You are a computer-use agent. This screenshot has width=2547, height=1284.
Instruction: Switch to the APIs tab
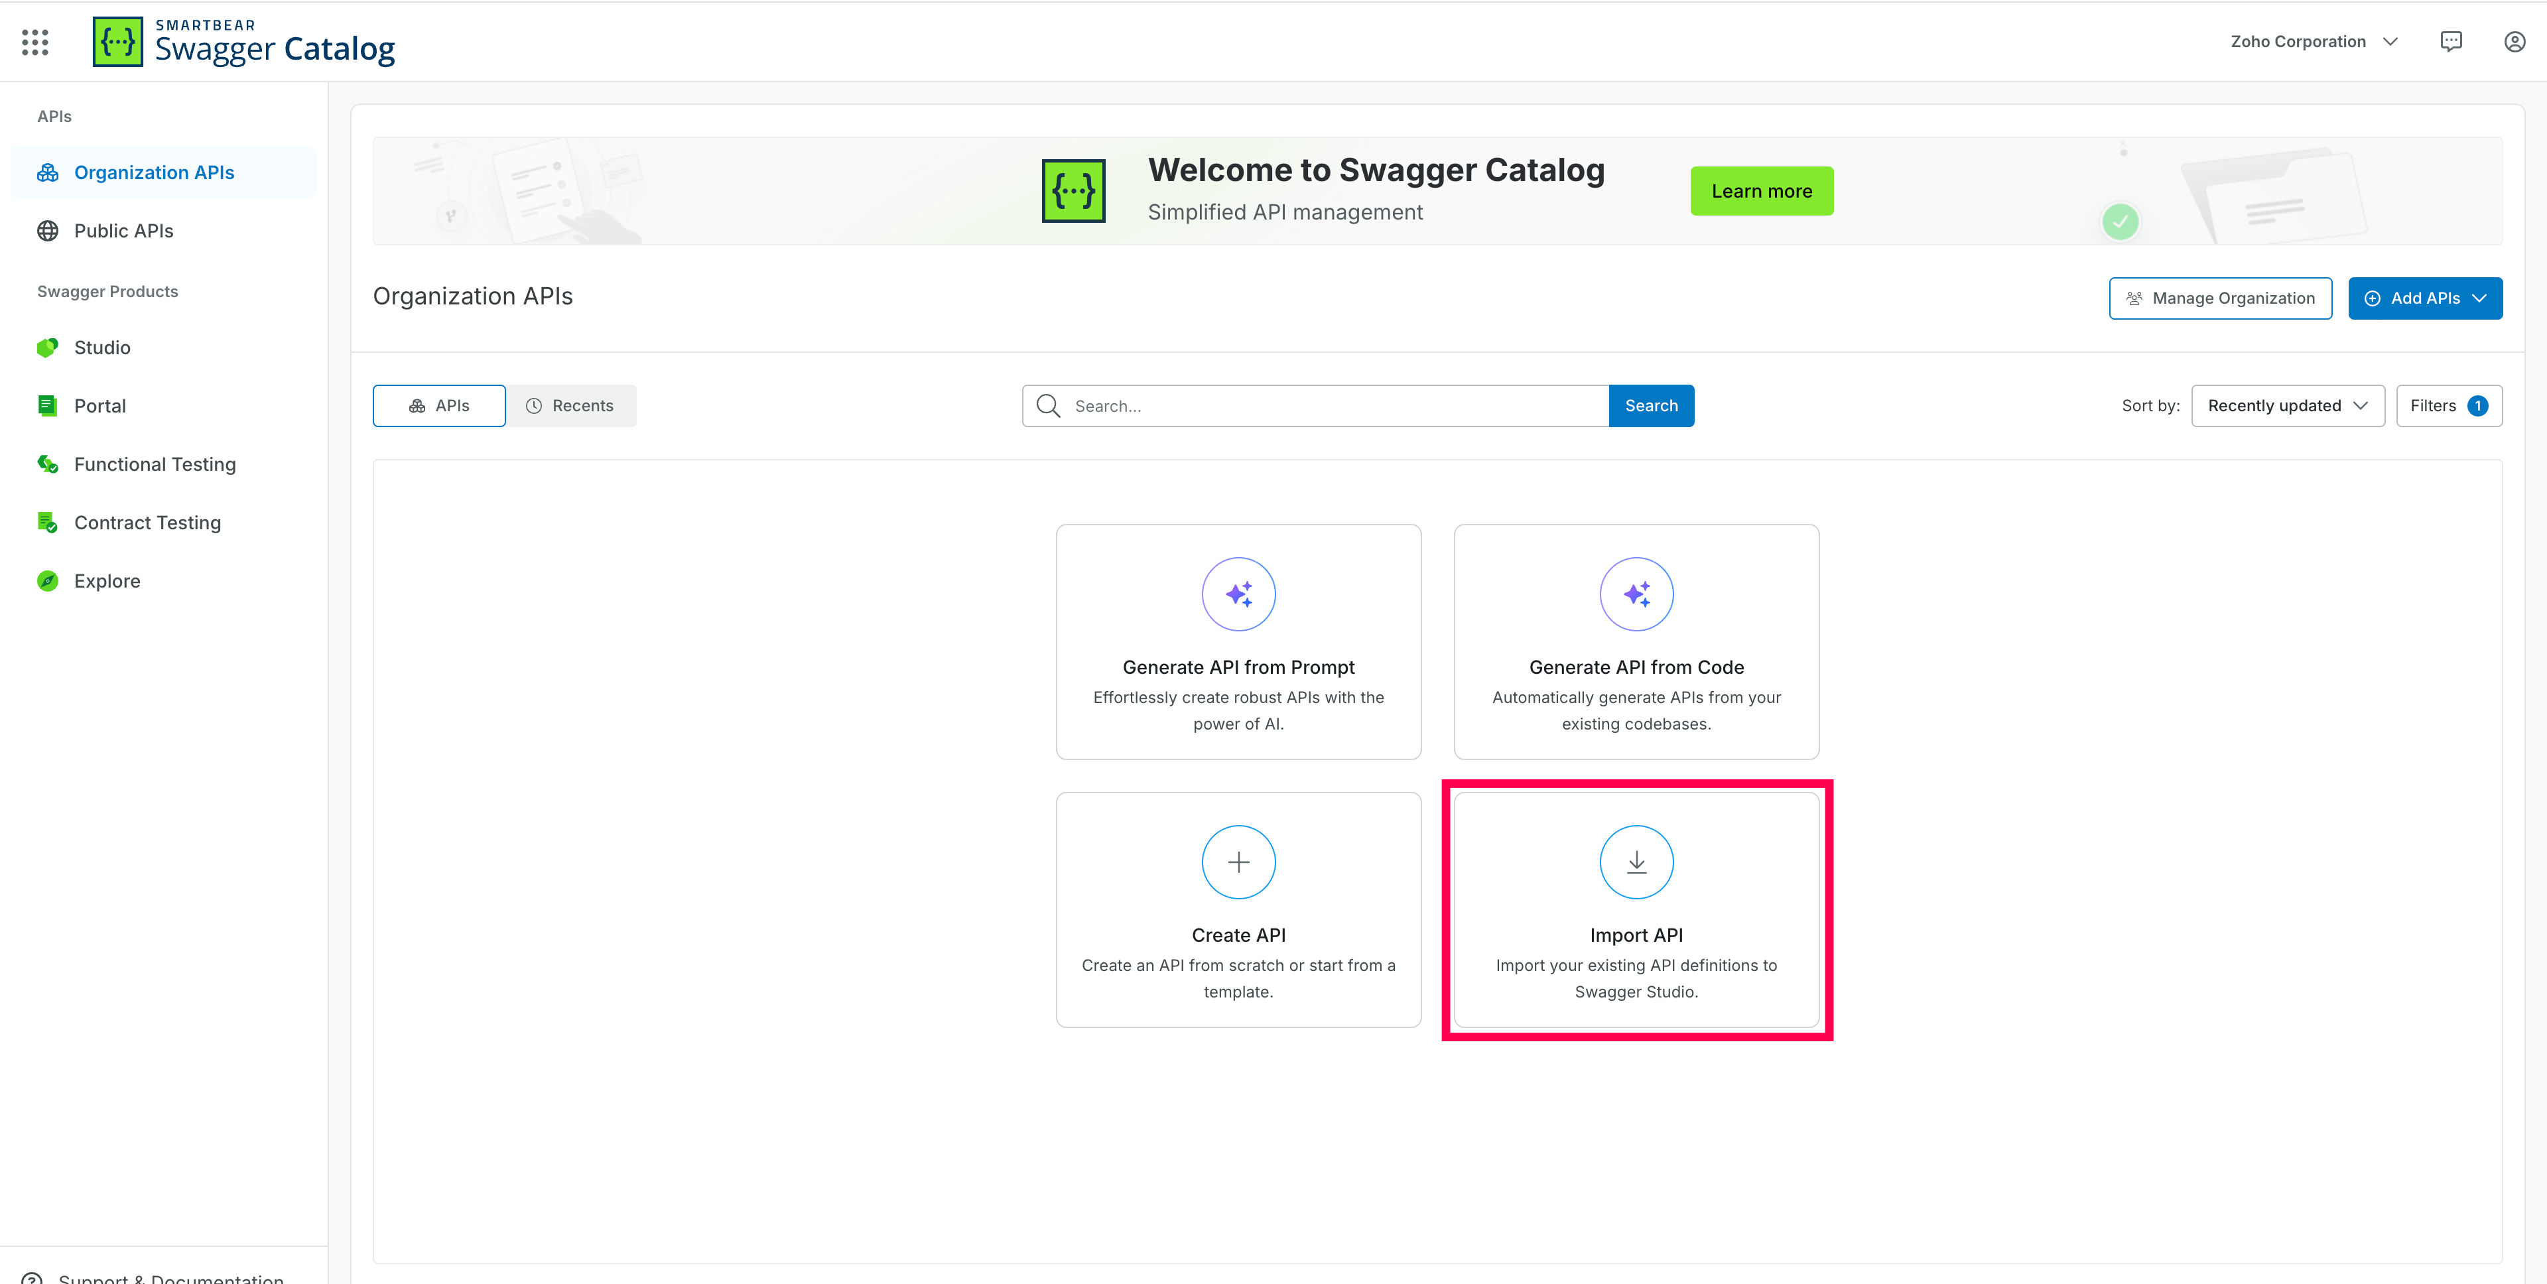(x=439, y=407)
